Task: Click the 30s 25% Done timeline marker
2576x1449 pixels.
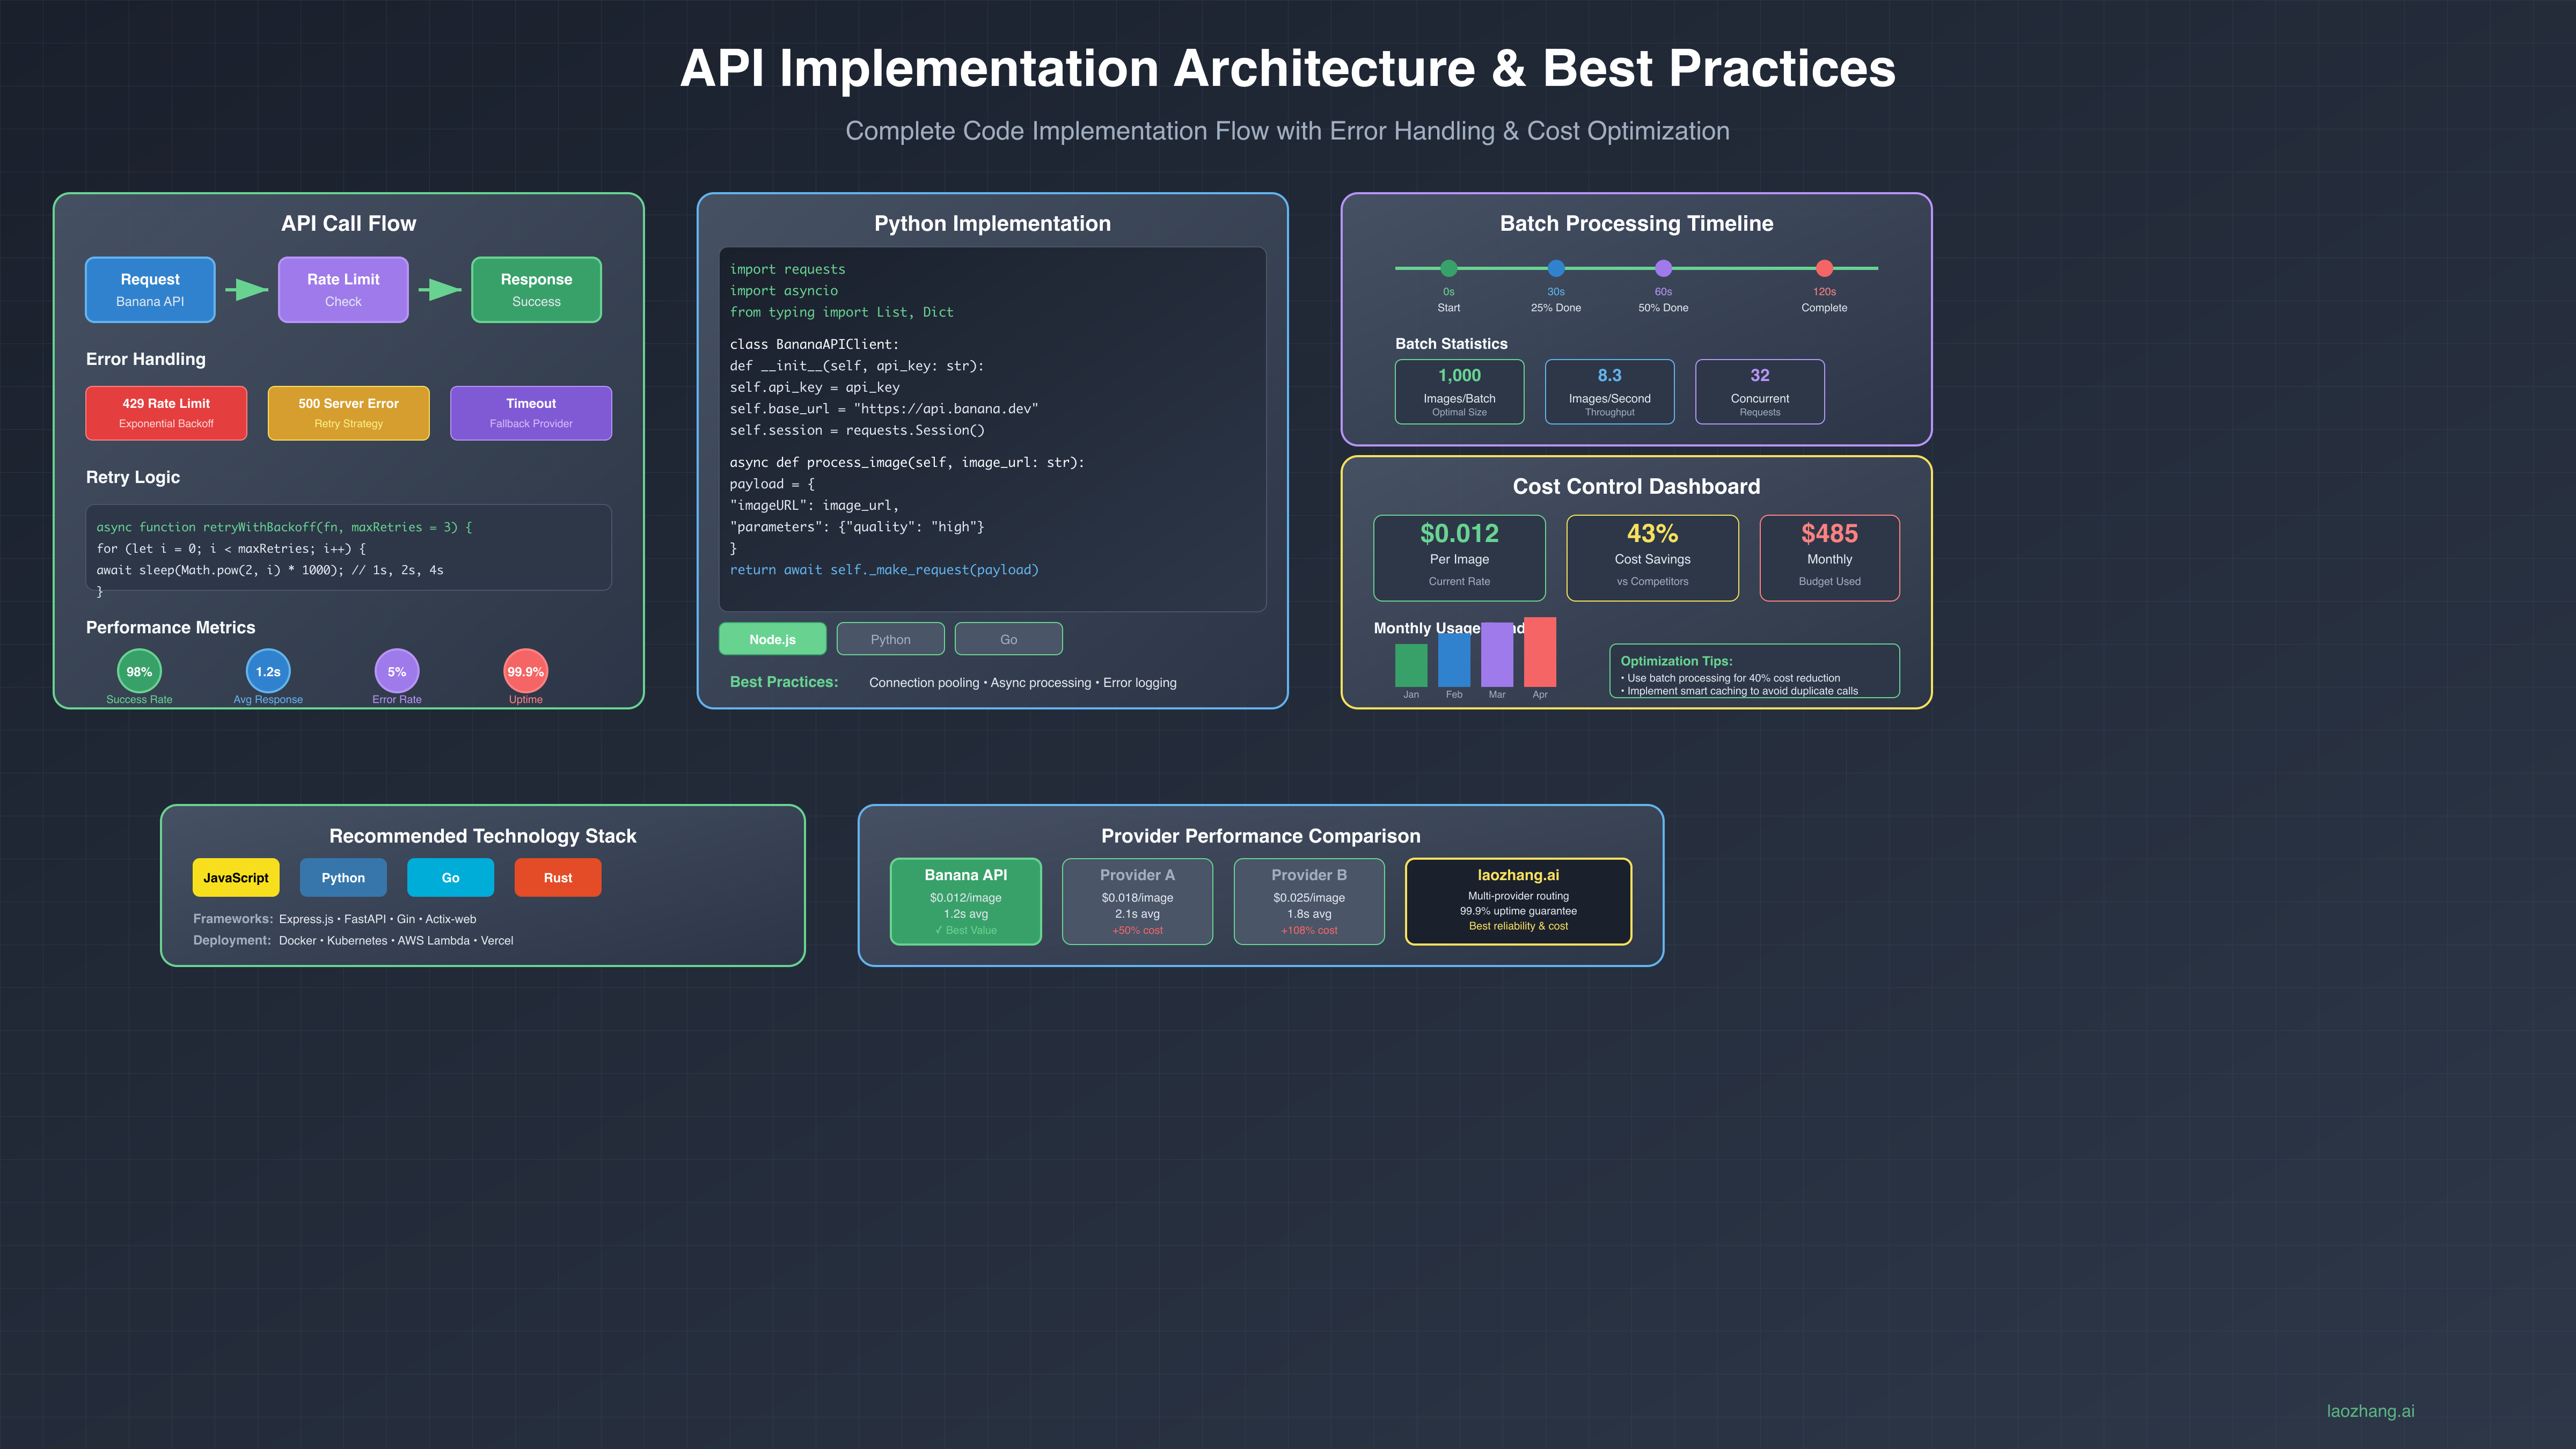Action: point(1556,268)
